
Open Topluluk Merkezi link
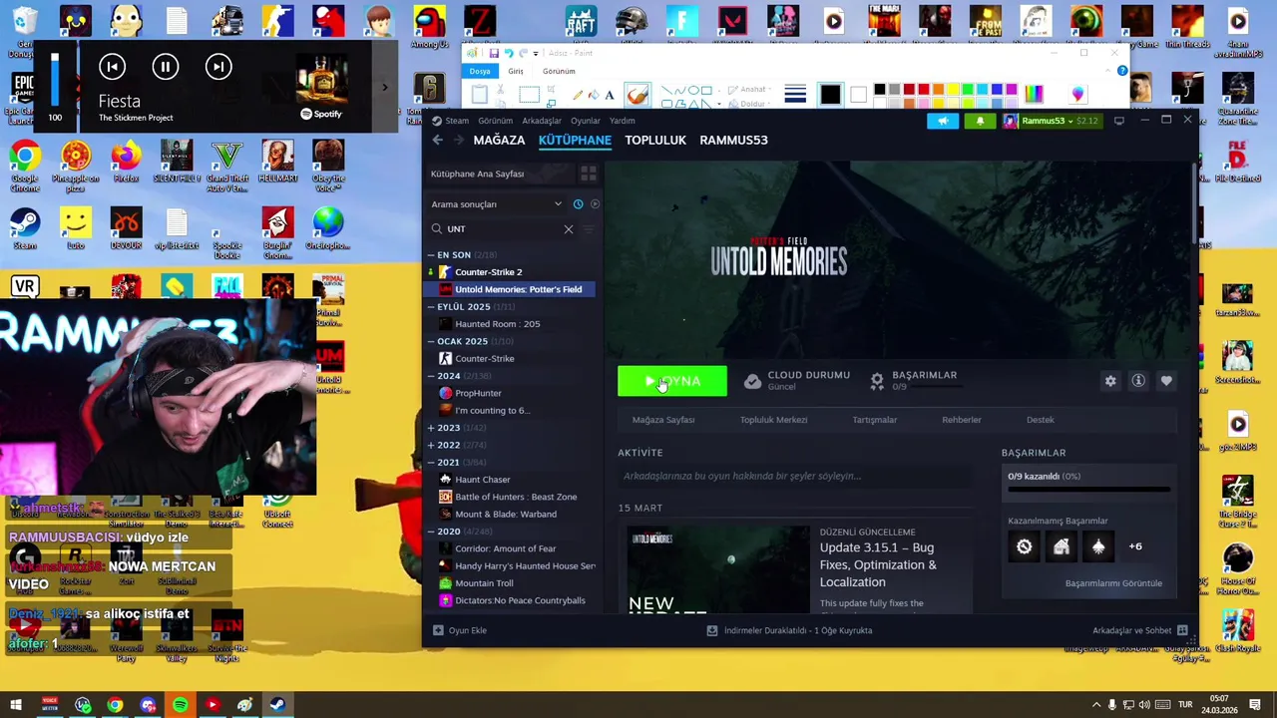[773, 420]
